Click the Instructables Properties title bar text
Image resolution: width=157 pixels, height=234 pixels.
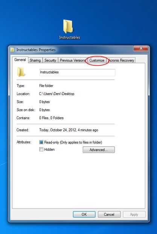pyautogui.click(x=36, y=50)
